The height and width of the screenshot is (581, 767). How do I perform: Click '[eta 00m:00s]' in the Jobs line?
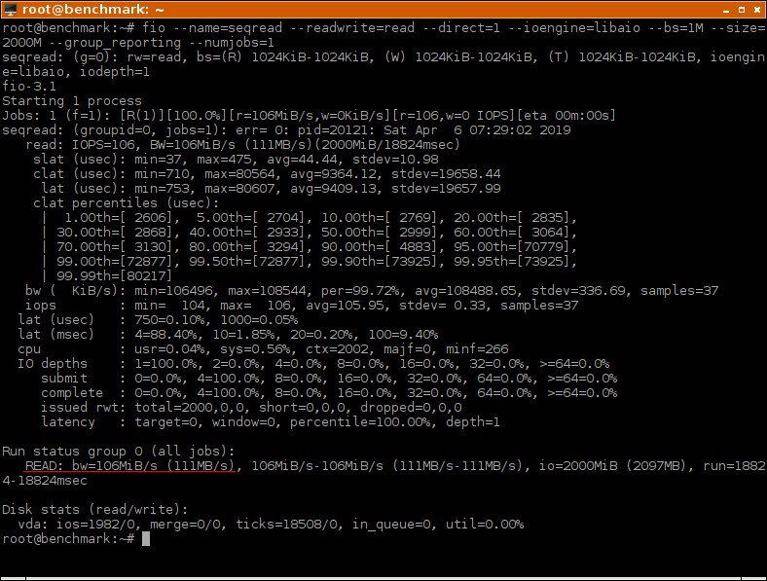[566, 116]
